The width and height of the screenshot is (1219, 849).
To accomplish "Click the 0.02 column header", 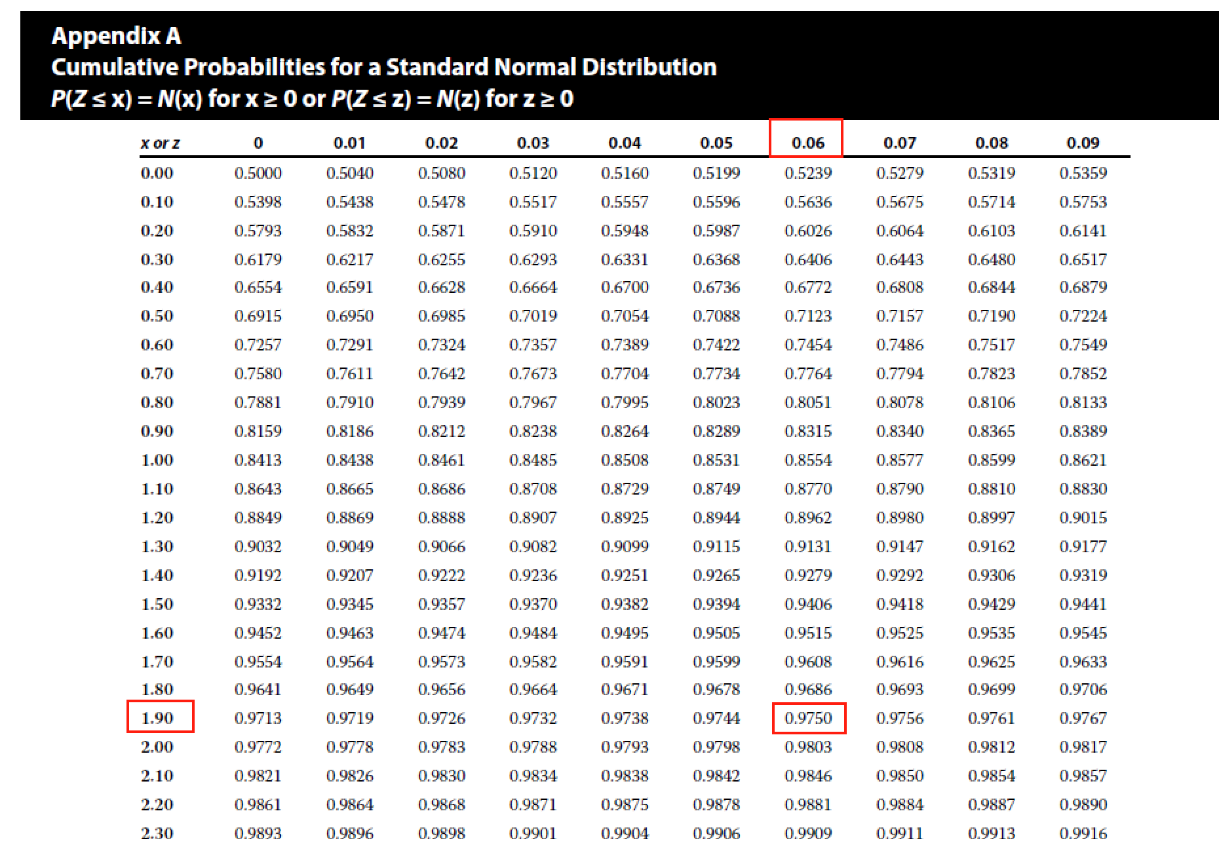I will tap(441, 143).
